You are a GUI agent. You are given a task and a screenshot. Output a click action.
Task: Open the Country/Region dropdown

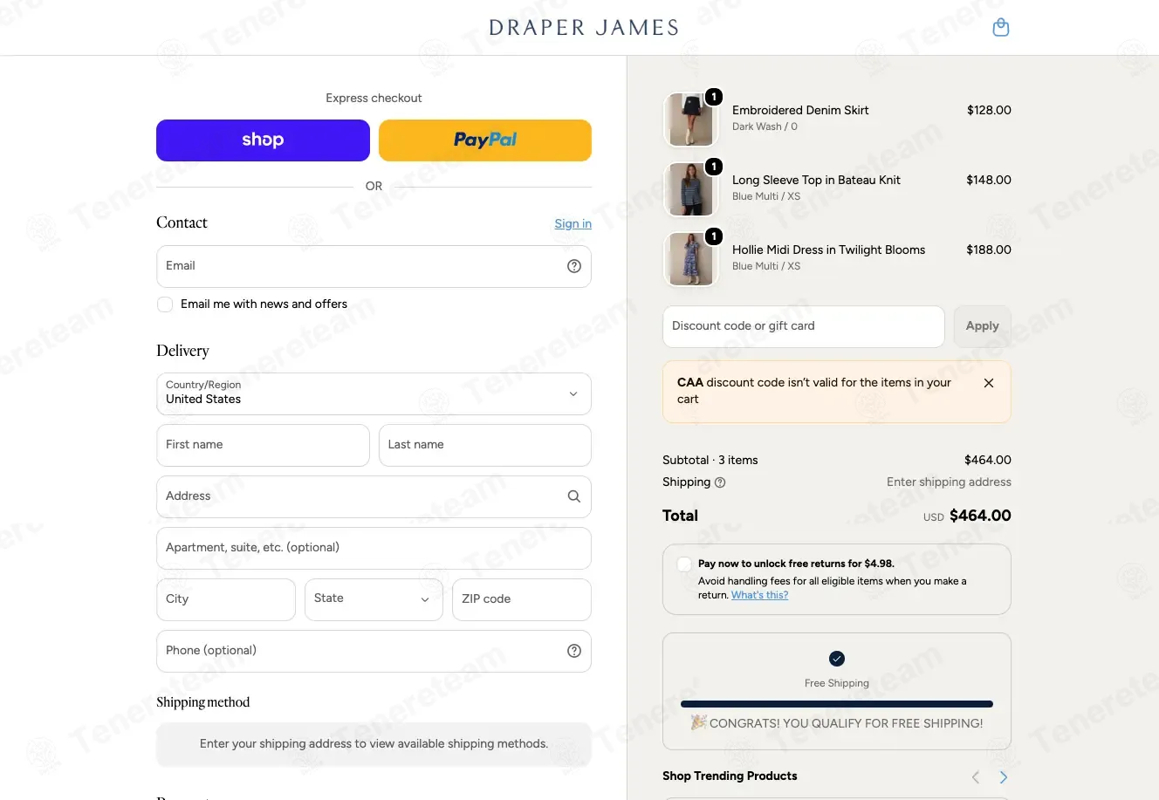click(x=374, y=394)
